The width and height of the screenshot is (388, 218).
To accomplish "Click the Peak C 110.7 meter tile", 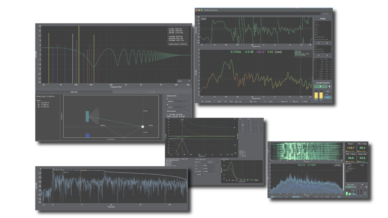I will [351, 147].
